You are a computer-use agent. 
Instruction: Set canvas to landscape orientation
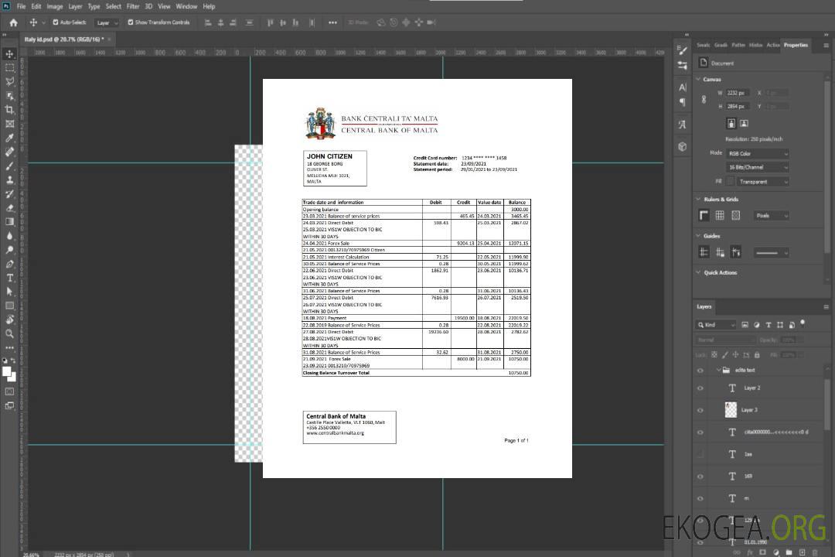pyautogui.click(x=744, y=124)
